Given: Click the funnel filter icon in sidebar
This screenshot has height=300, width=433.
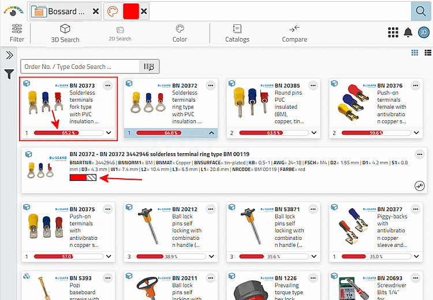Looking at the screenshot, I should pos(9,74).
